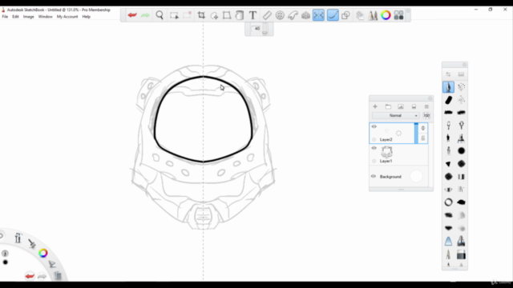This screenshot has width=513, height=288.
Task: Create a new layer group folder
Action: (x=388, y=106)
